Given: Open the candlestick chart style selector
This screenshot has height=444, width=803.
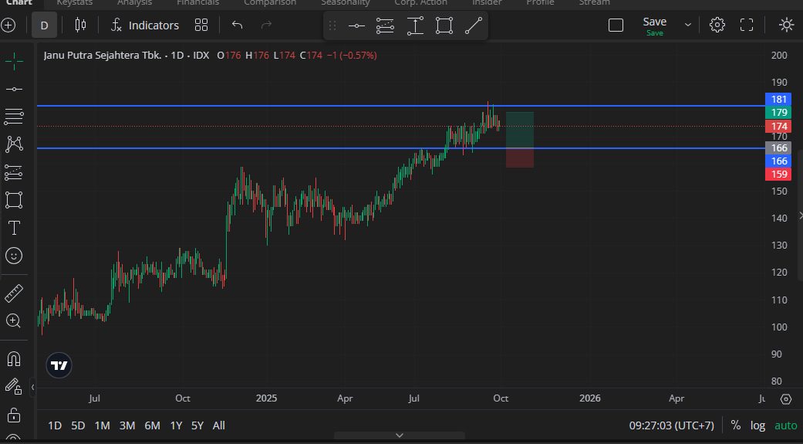Looking at the screenshot, I should tap(80, 25).
